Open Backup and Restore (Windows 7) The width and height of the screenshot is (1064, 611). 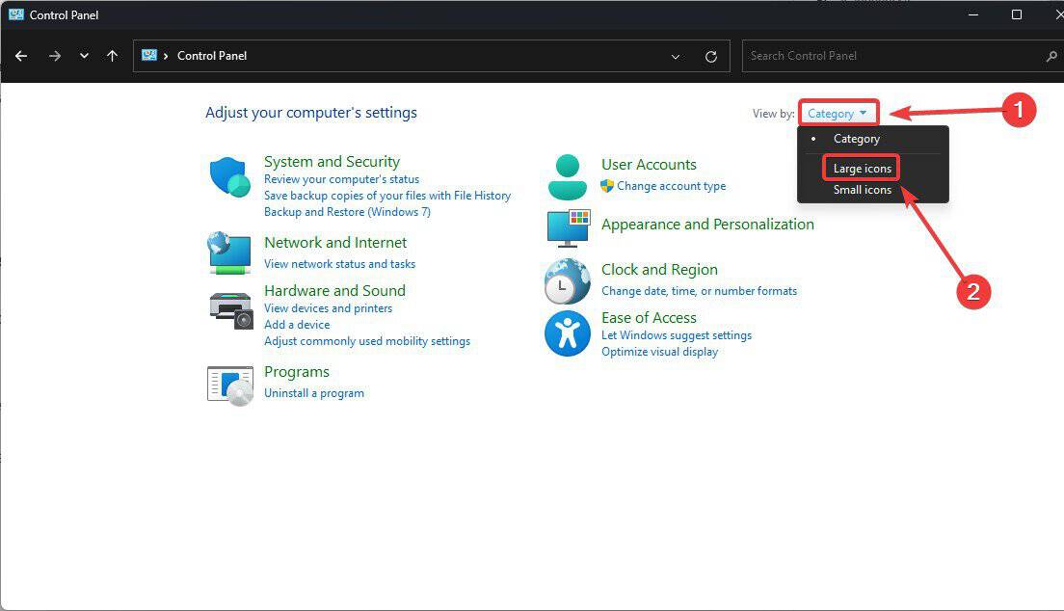click(347, 212)
